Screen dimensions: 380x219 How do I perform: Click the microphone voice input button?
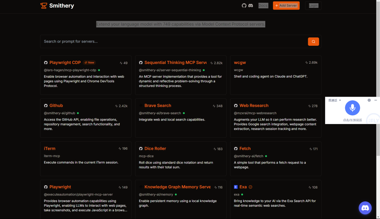coord(352,108)
